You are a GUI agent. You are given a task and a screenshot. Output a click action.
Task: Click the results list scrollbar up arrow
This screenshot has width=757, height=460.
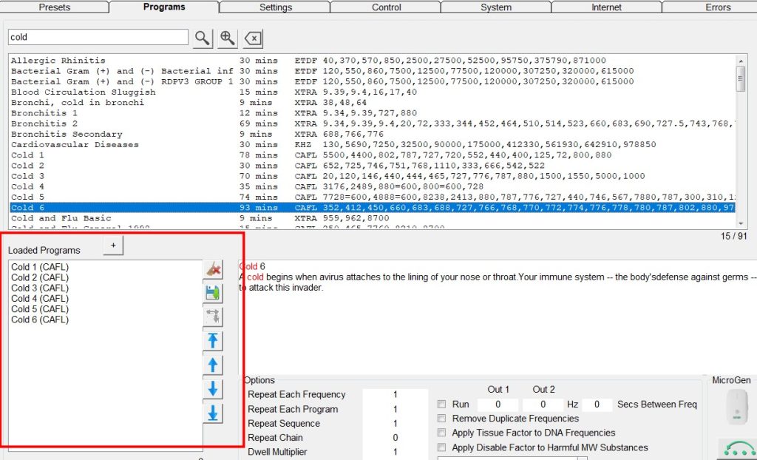coord(741,61)
